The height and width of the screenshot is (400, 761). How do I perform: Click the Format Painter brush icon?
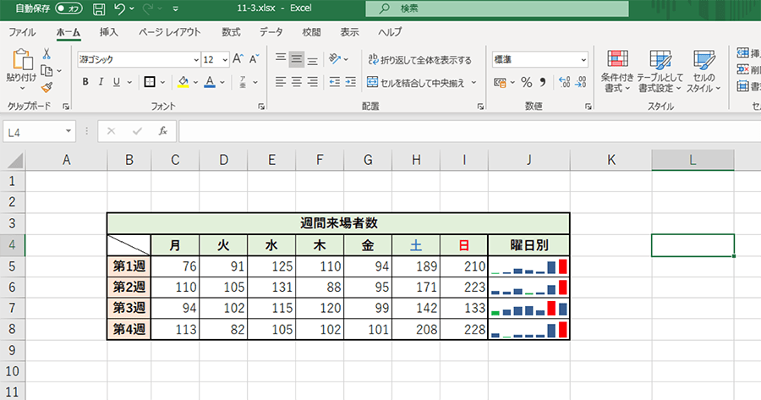point(47,86)
